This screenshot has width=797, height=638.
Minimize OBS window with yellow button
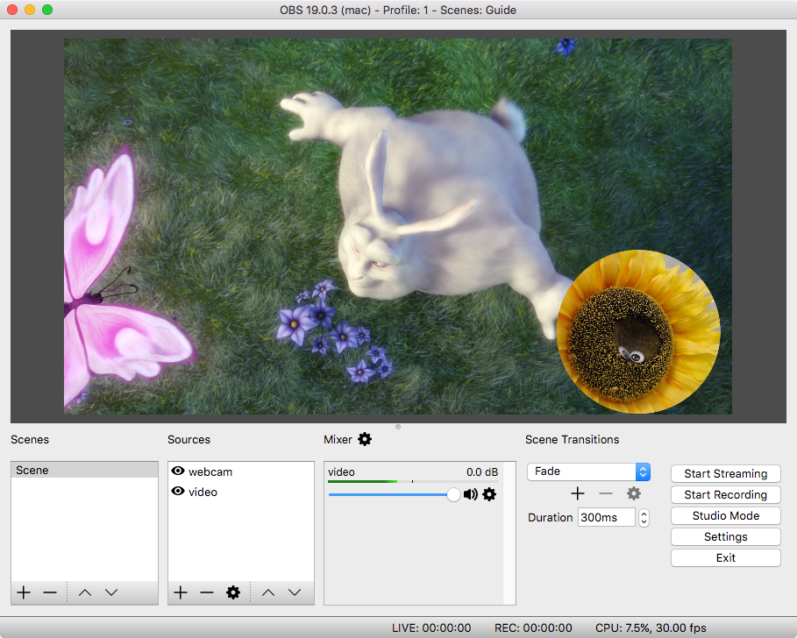click(x=30, y=10)
